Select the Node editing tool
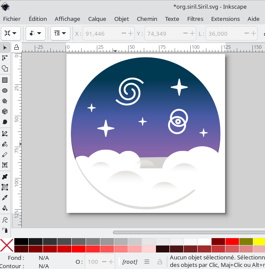Viewport: 265px width, 269px height. 5,58
